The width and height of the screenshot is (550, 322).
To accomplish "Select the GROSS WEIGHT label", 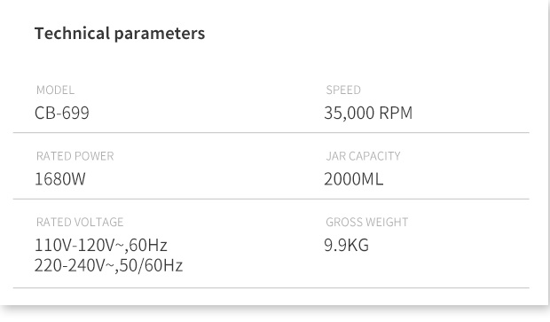I will point(367,222).
